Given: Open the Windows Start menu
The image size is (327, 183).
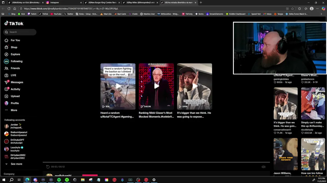Looking at the screenshot, I should [x=4, y=180].
